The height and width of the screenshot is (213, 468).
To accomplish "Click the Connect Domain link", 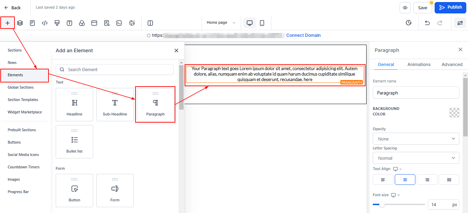I will (303, 35).
